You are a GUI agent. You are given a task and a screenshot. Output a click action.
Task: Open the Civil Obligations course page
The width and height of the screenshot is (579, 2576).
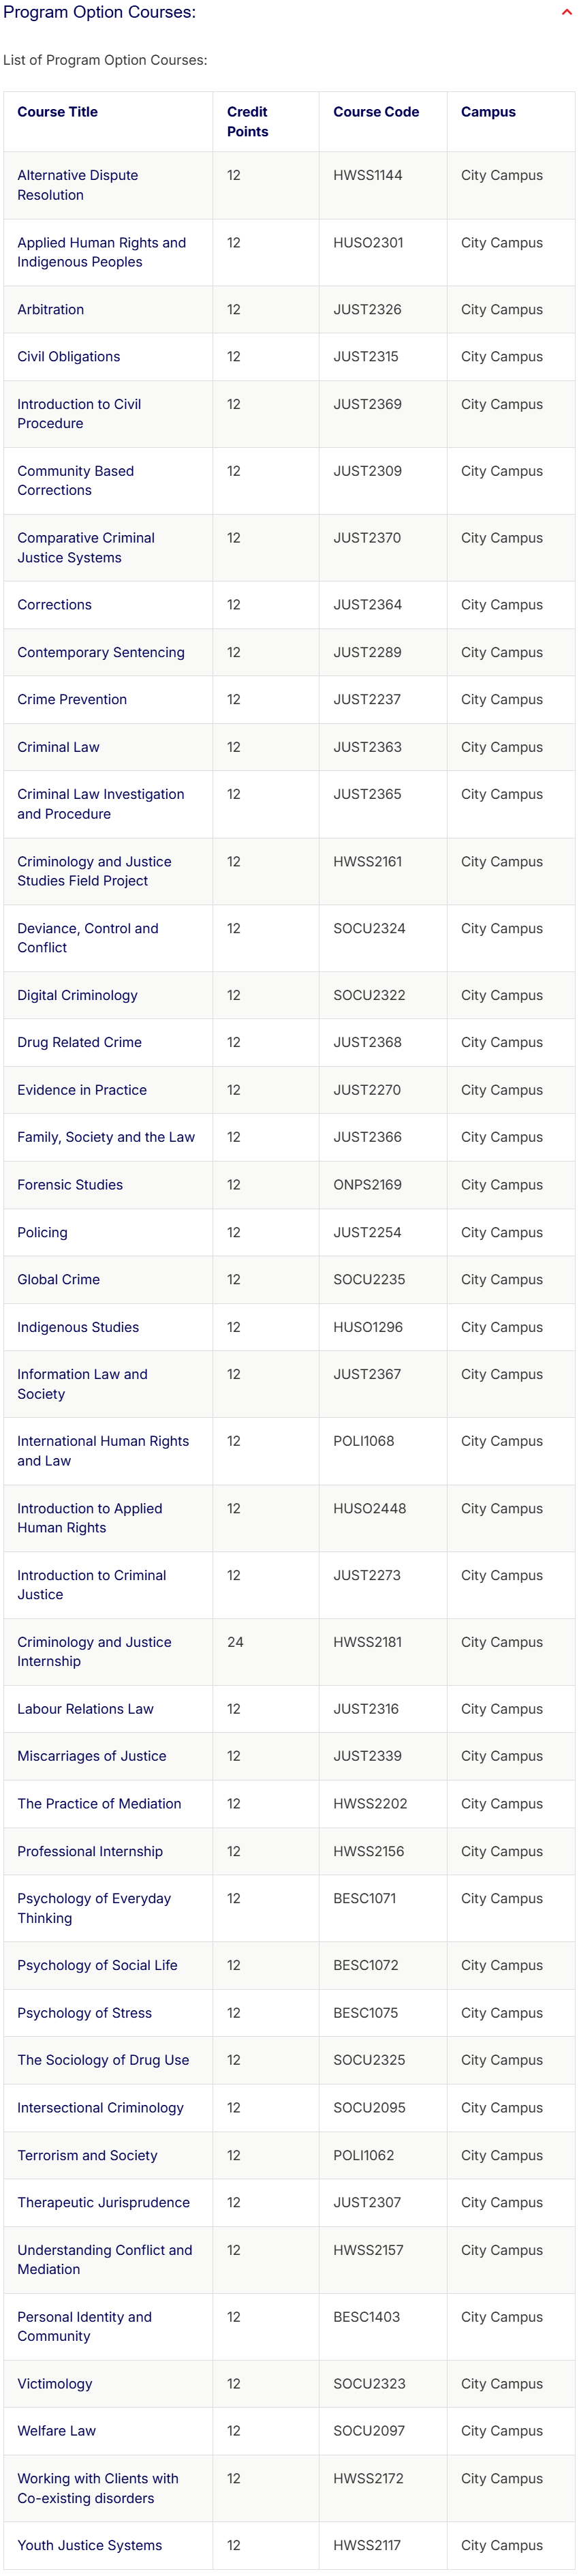(68, 357)
